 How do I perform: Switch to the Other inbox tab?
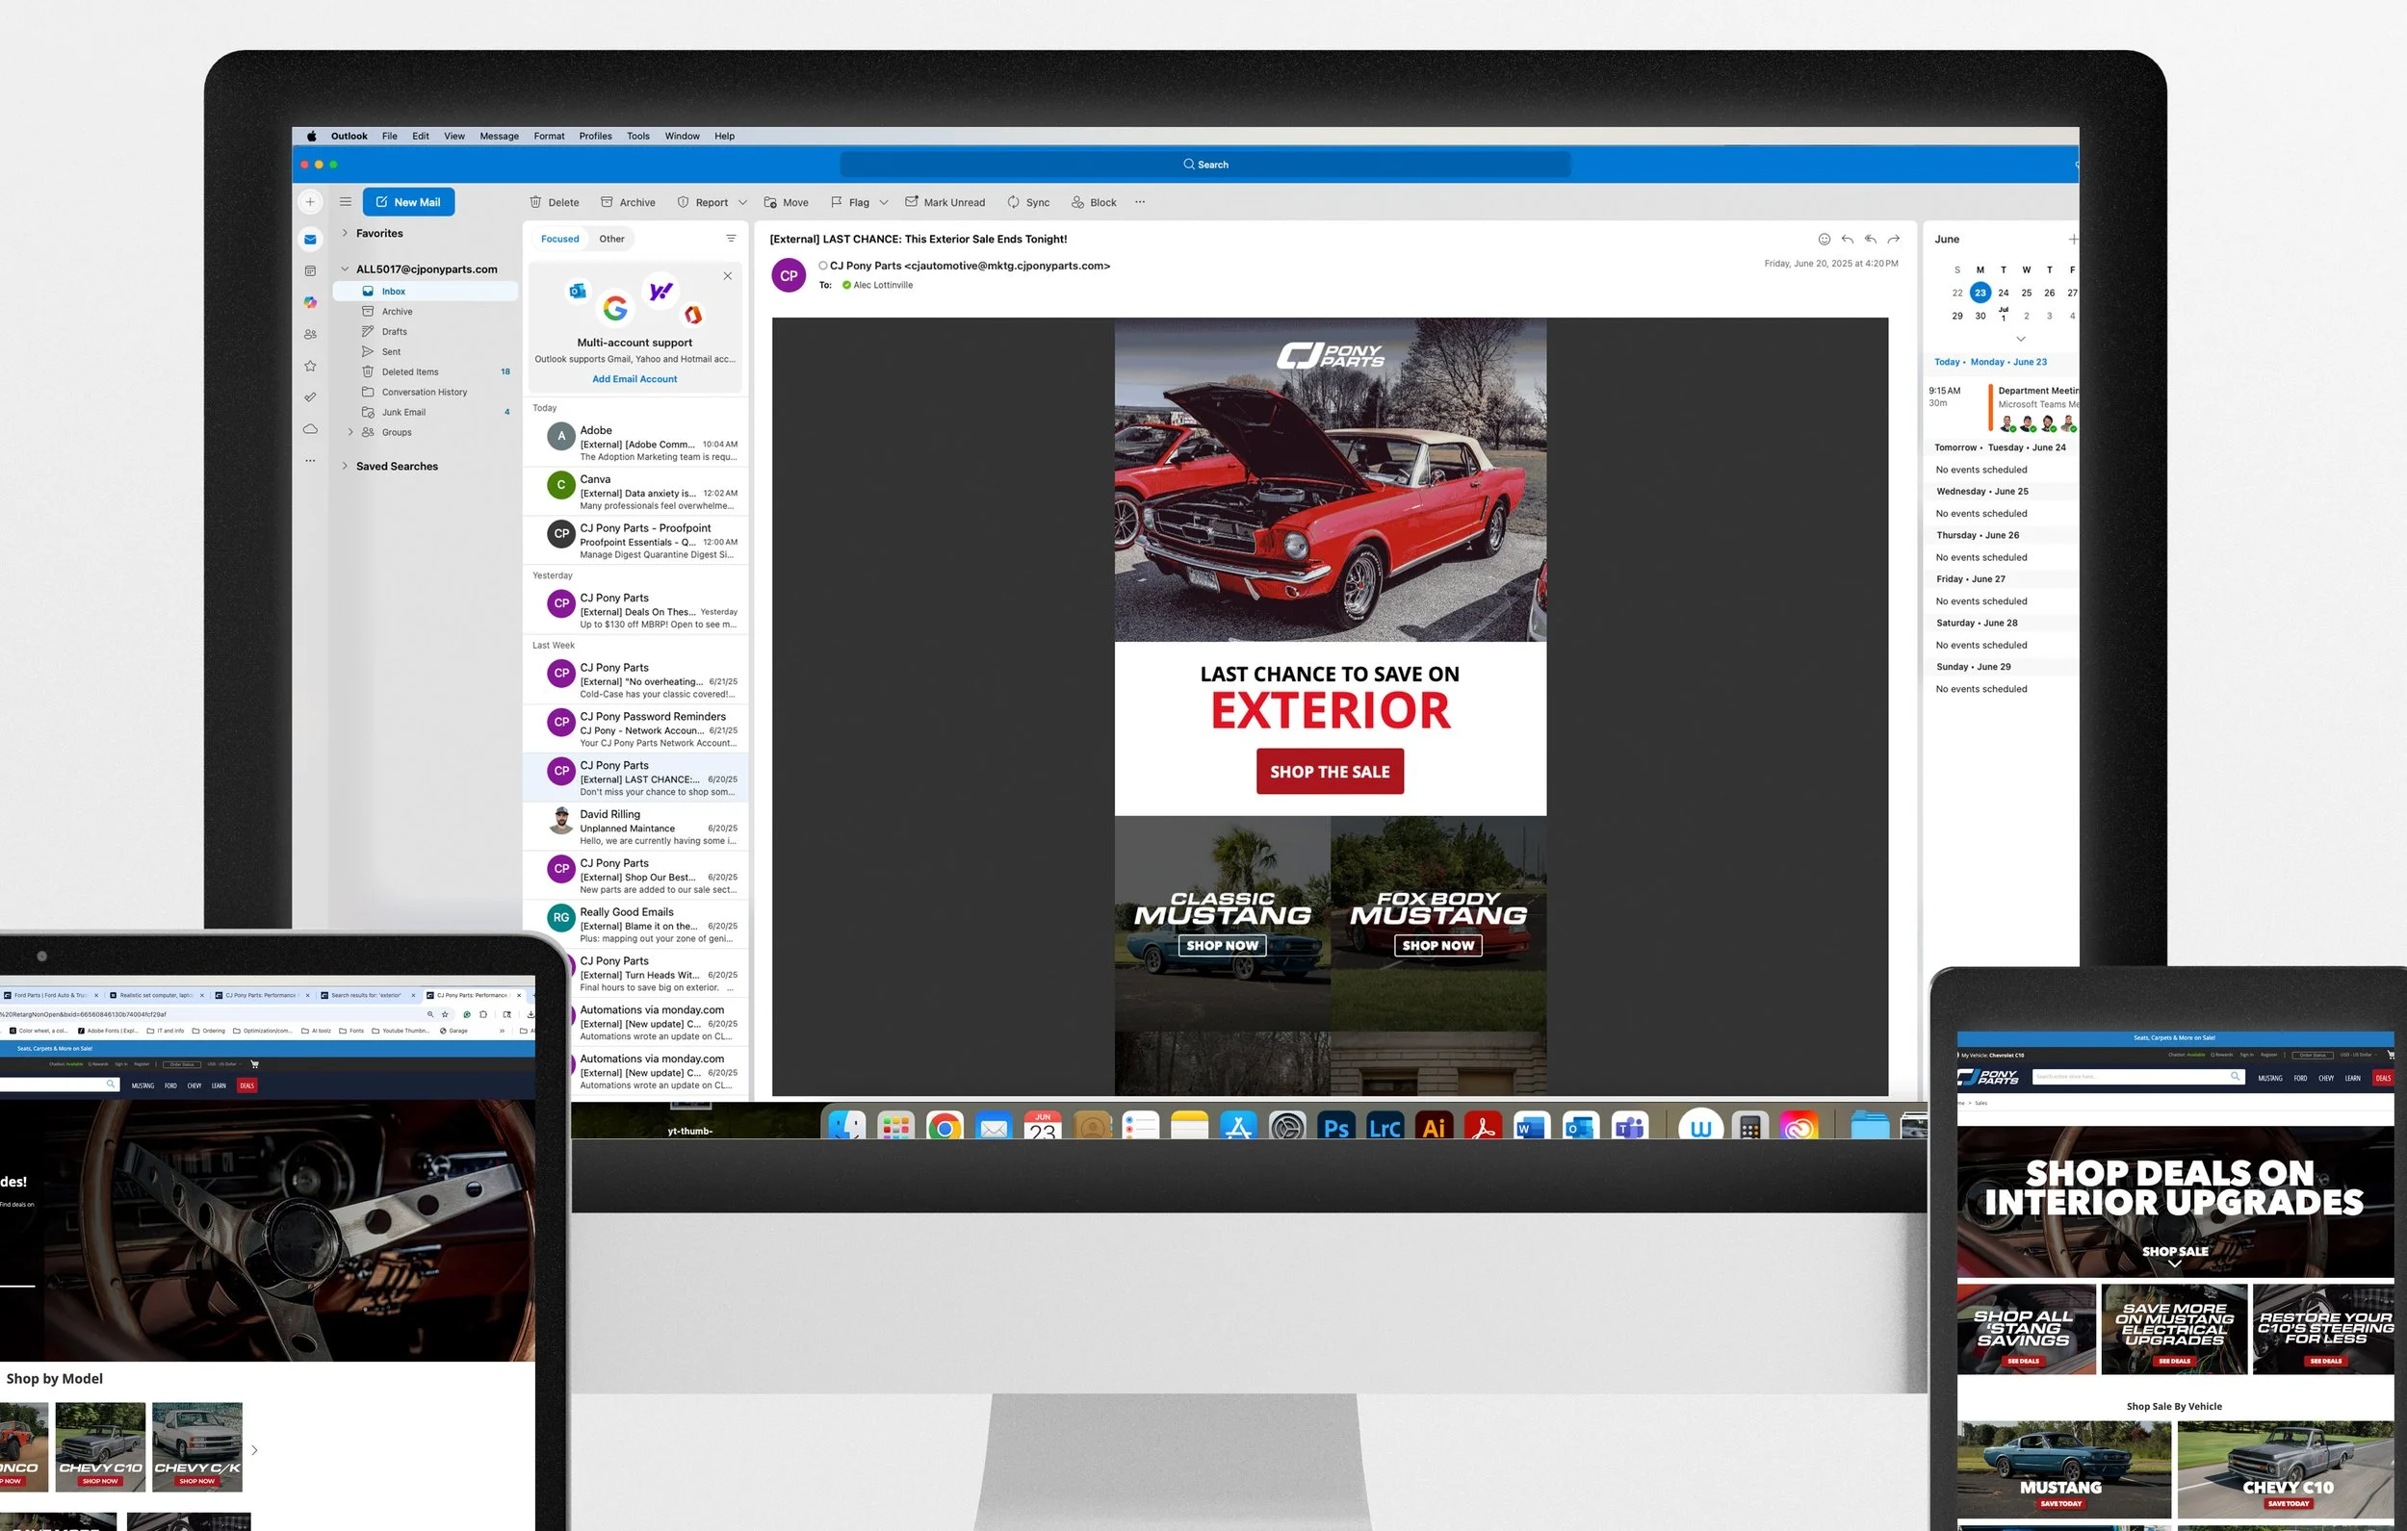(x=611, y=239)
